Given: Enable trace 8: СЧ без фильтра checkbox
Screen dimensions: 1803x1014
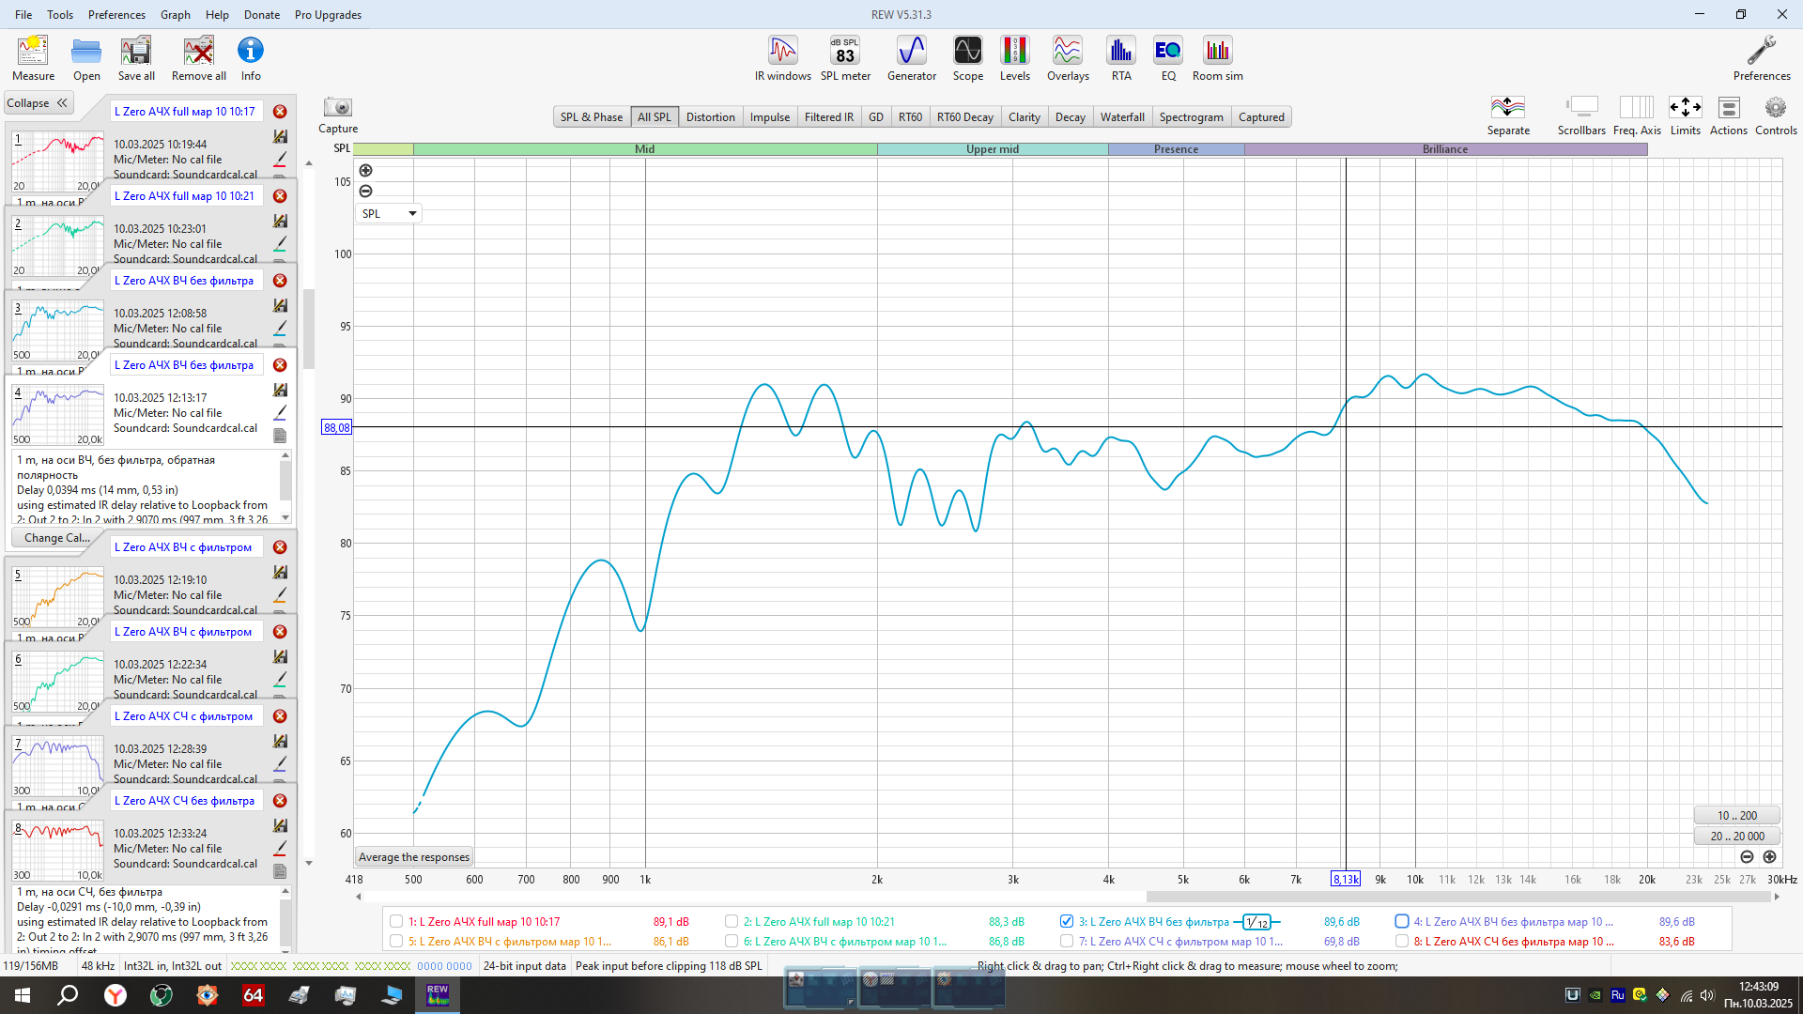Looking at the screenshot, I should 1402,941.
